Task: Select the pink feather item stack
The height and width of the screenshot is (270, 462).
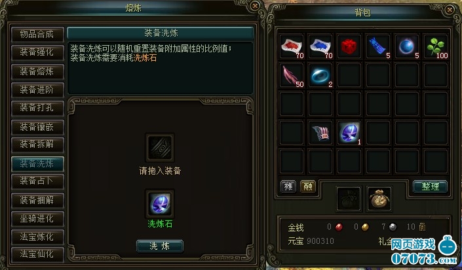Action: (x=292, y=75)
